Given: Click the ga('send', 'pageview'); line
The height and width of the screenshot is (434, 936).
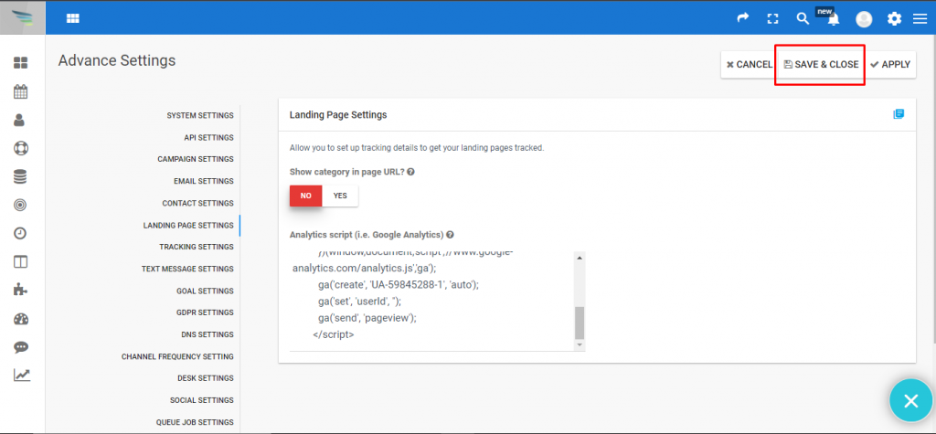Looking at the screenshot, I should pyautogui.click(x=367, y=318).
